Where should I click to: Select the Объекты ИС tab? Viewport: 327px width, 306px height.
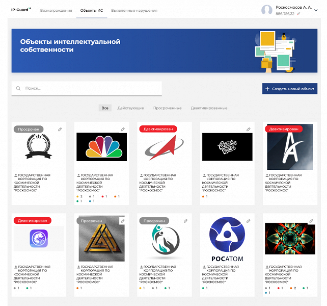[x=91, y=10]
